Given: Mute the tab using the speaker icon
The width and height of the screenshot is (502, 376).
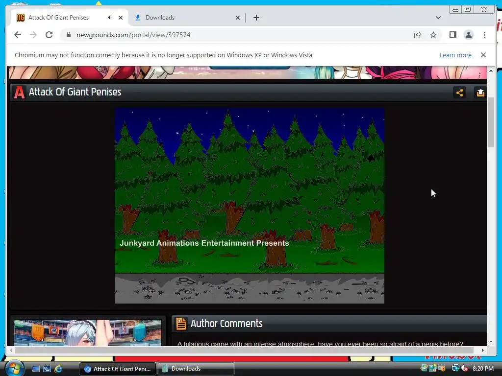Looking at the screenshot, I should click(x=110, y=18).
